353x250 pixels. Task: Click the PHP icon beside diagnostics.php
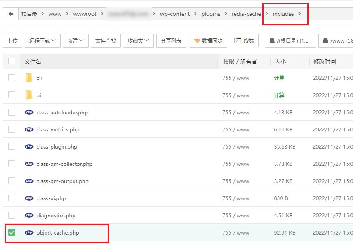tap(29, 215)
